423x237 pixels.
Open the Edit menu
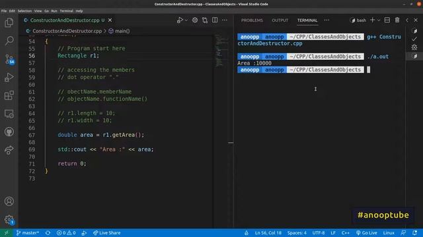tap(12, 11)
